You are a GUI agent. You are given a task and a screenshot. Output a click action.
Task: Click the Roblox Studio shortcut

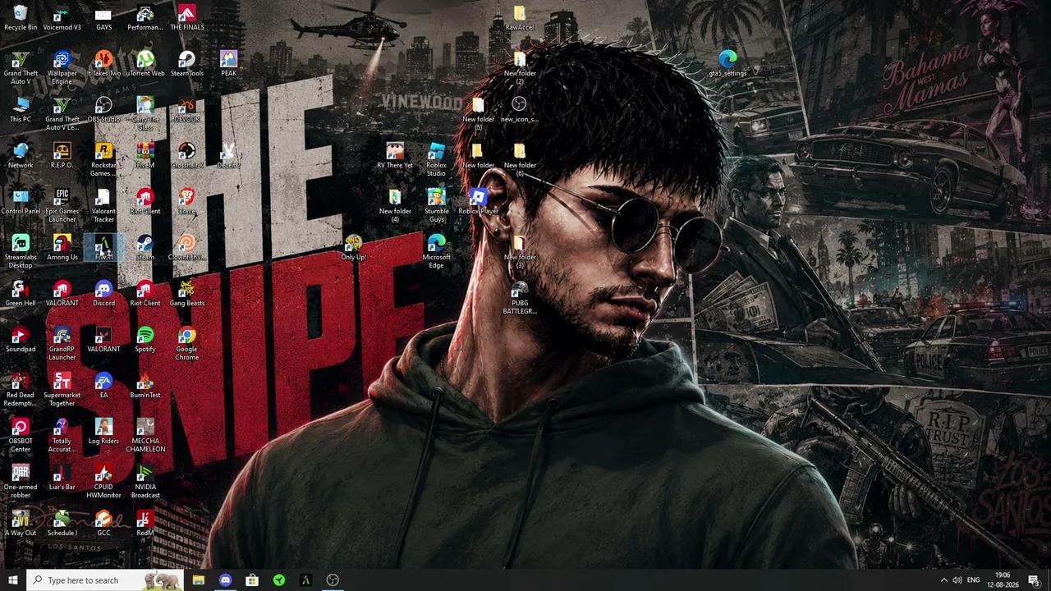437,159
